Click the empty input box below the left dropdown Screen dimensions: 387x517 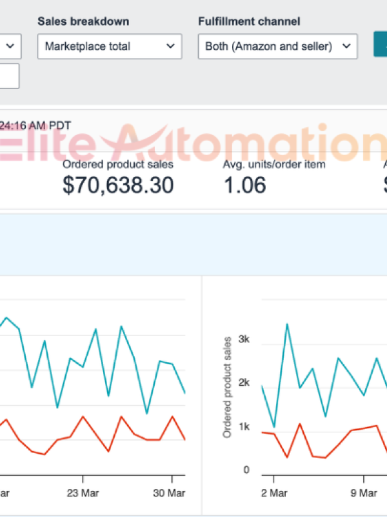pyautogui.click(x=10, y=76)
